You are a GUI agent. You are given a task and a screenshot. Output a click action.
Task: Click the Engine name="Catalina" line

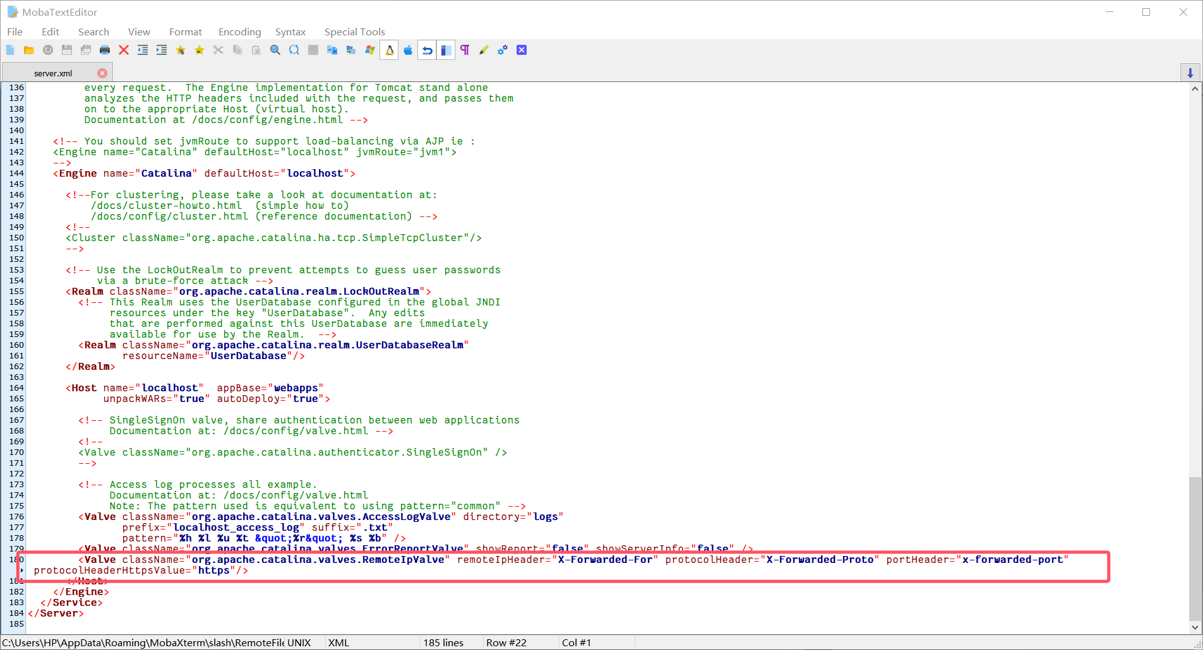(205, 173)
